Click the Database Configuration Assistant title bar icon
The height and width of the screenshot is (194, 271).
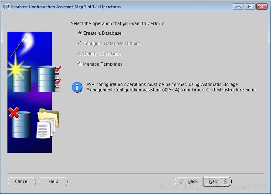tap(6, 7)
